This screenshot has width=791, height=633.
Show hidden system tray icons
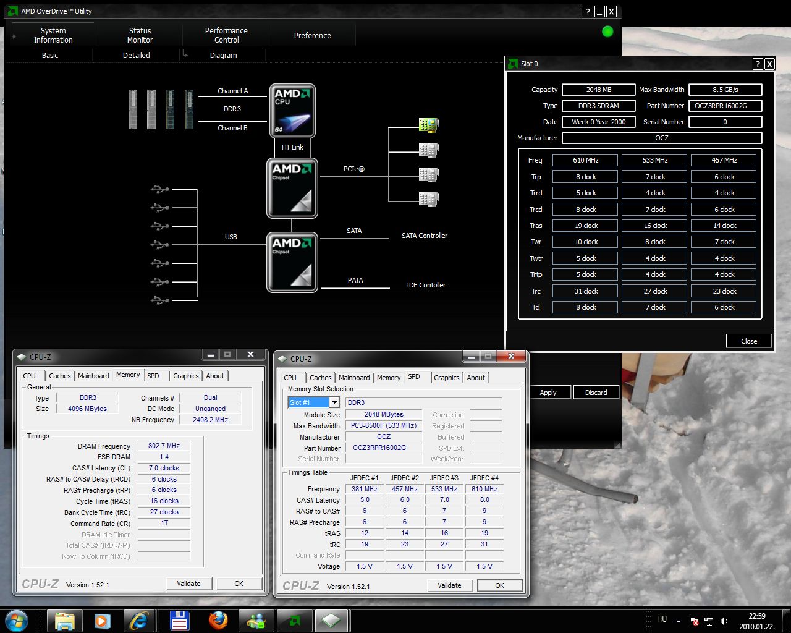pyautogui.click(x=679, y=621)
